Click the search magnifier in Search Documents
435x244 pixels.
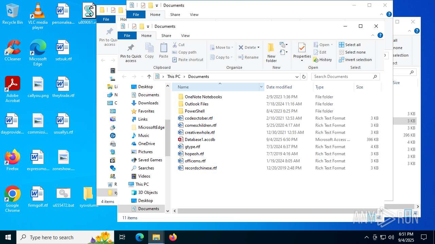(375, 77)
